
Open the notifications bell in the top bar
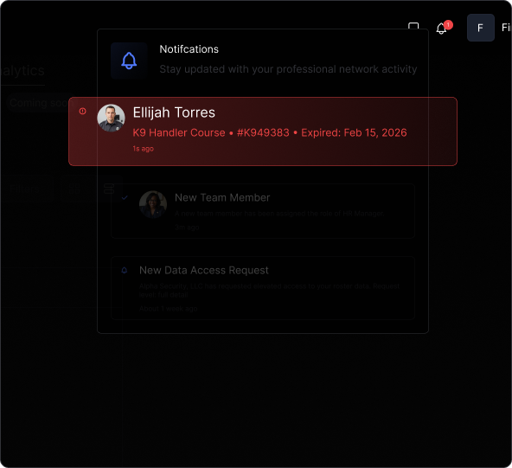click(441, 29)
